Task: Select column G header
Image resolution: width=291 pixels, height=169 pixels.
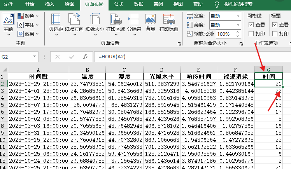Action: 268,70
